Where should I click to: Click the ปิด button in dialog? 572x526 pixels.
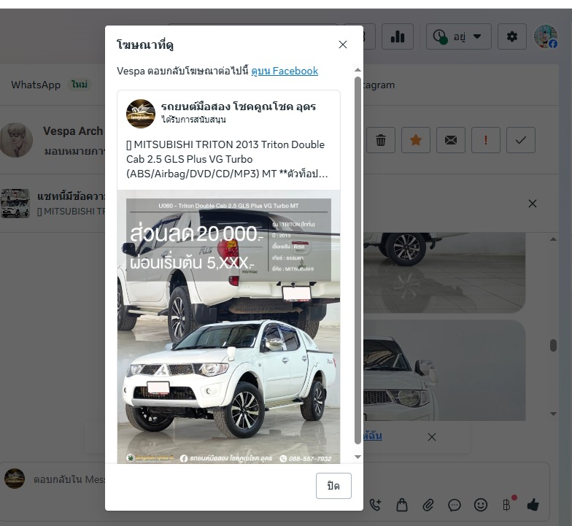pyautogui.click(x=333, y=486)
